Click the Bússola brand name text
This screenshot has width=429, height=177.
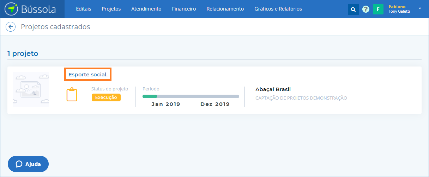38,9
